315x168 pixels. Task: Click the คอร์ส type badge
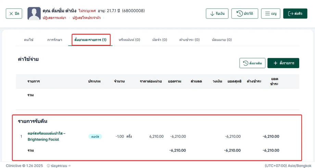95,137
